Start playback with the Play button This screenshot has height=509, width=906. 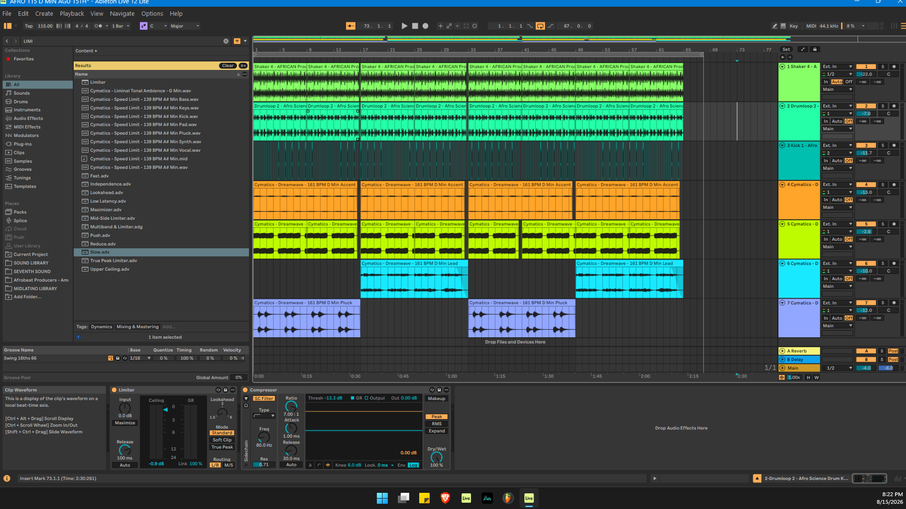click(x=404, y=26)
